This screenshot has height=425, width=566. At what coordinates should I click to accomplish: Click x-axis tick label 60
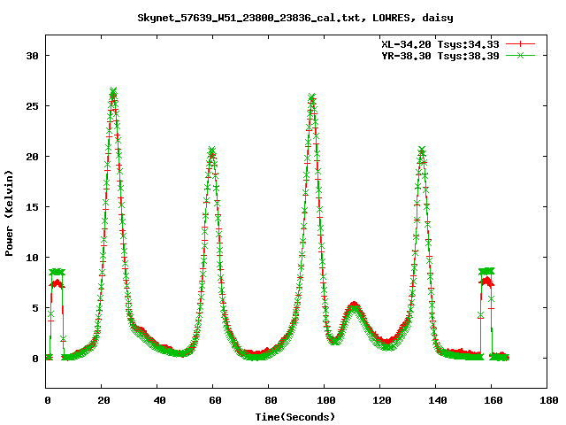click(215, 400)
